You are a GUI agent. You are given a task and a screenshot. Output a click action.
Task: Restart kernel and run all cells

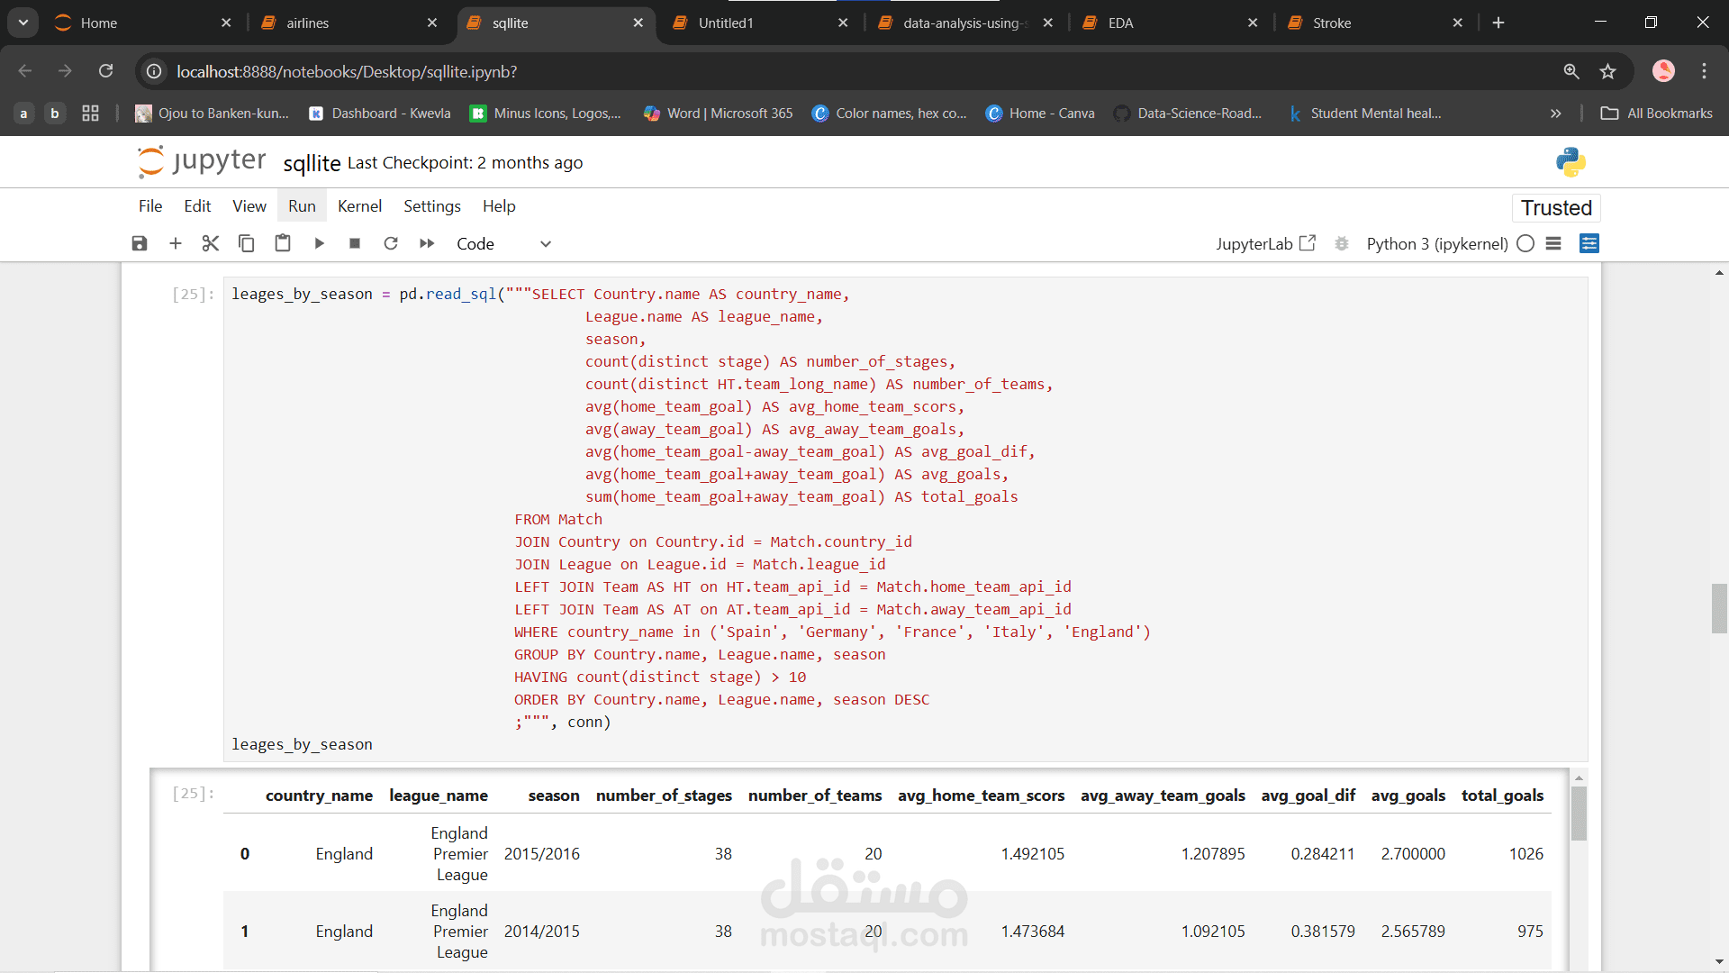pyautogui.click(x=427, y=243)
